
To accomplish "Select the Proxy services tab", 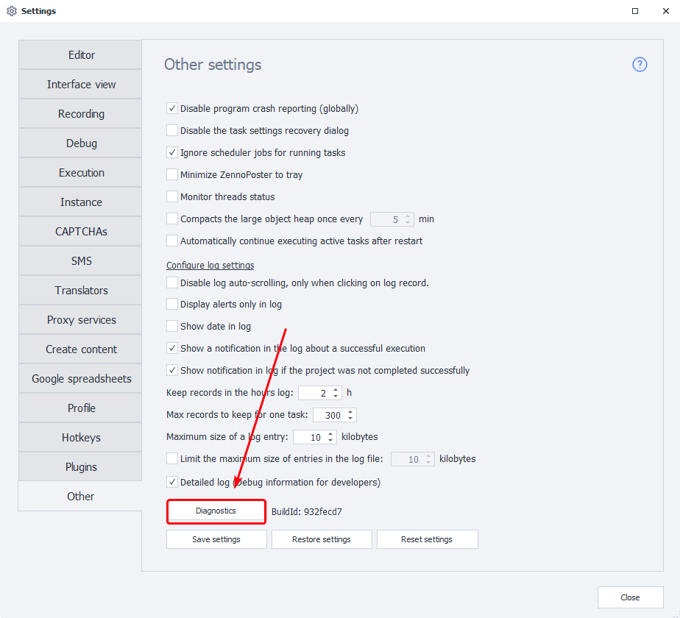I will click(x=81, y=320).
